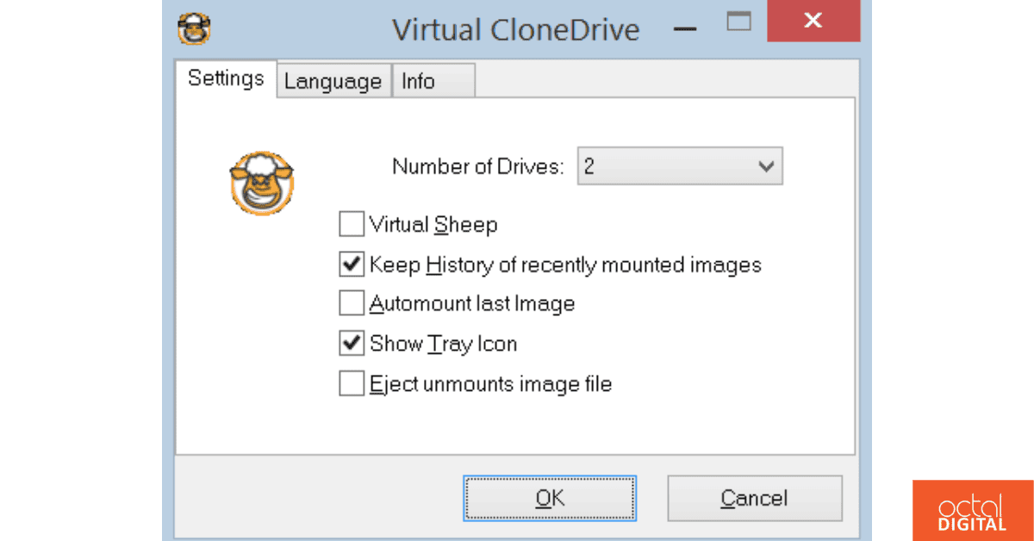Select the Settings tab
The width and height of the screenshot is (1034, 541).
tap(225, 78)
